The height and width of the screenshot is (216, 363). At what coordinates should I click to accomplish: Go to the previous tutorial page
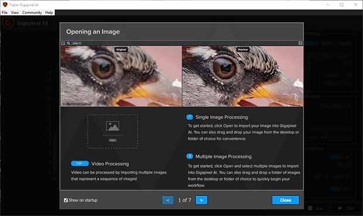point(167,200)
